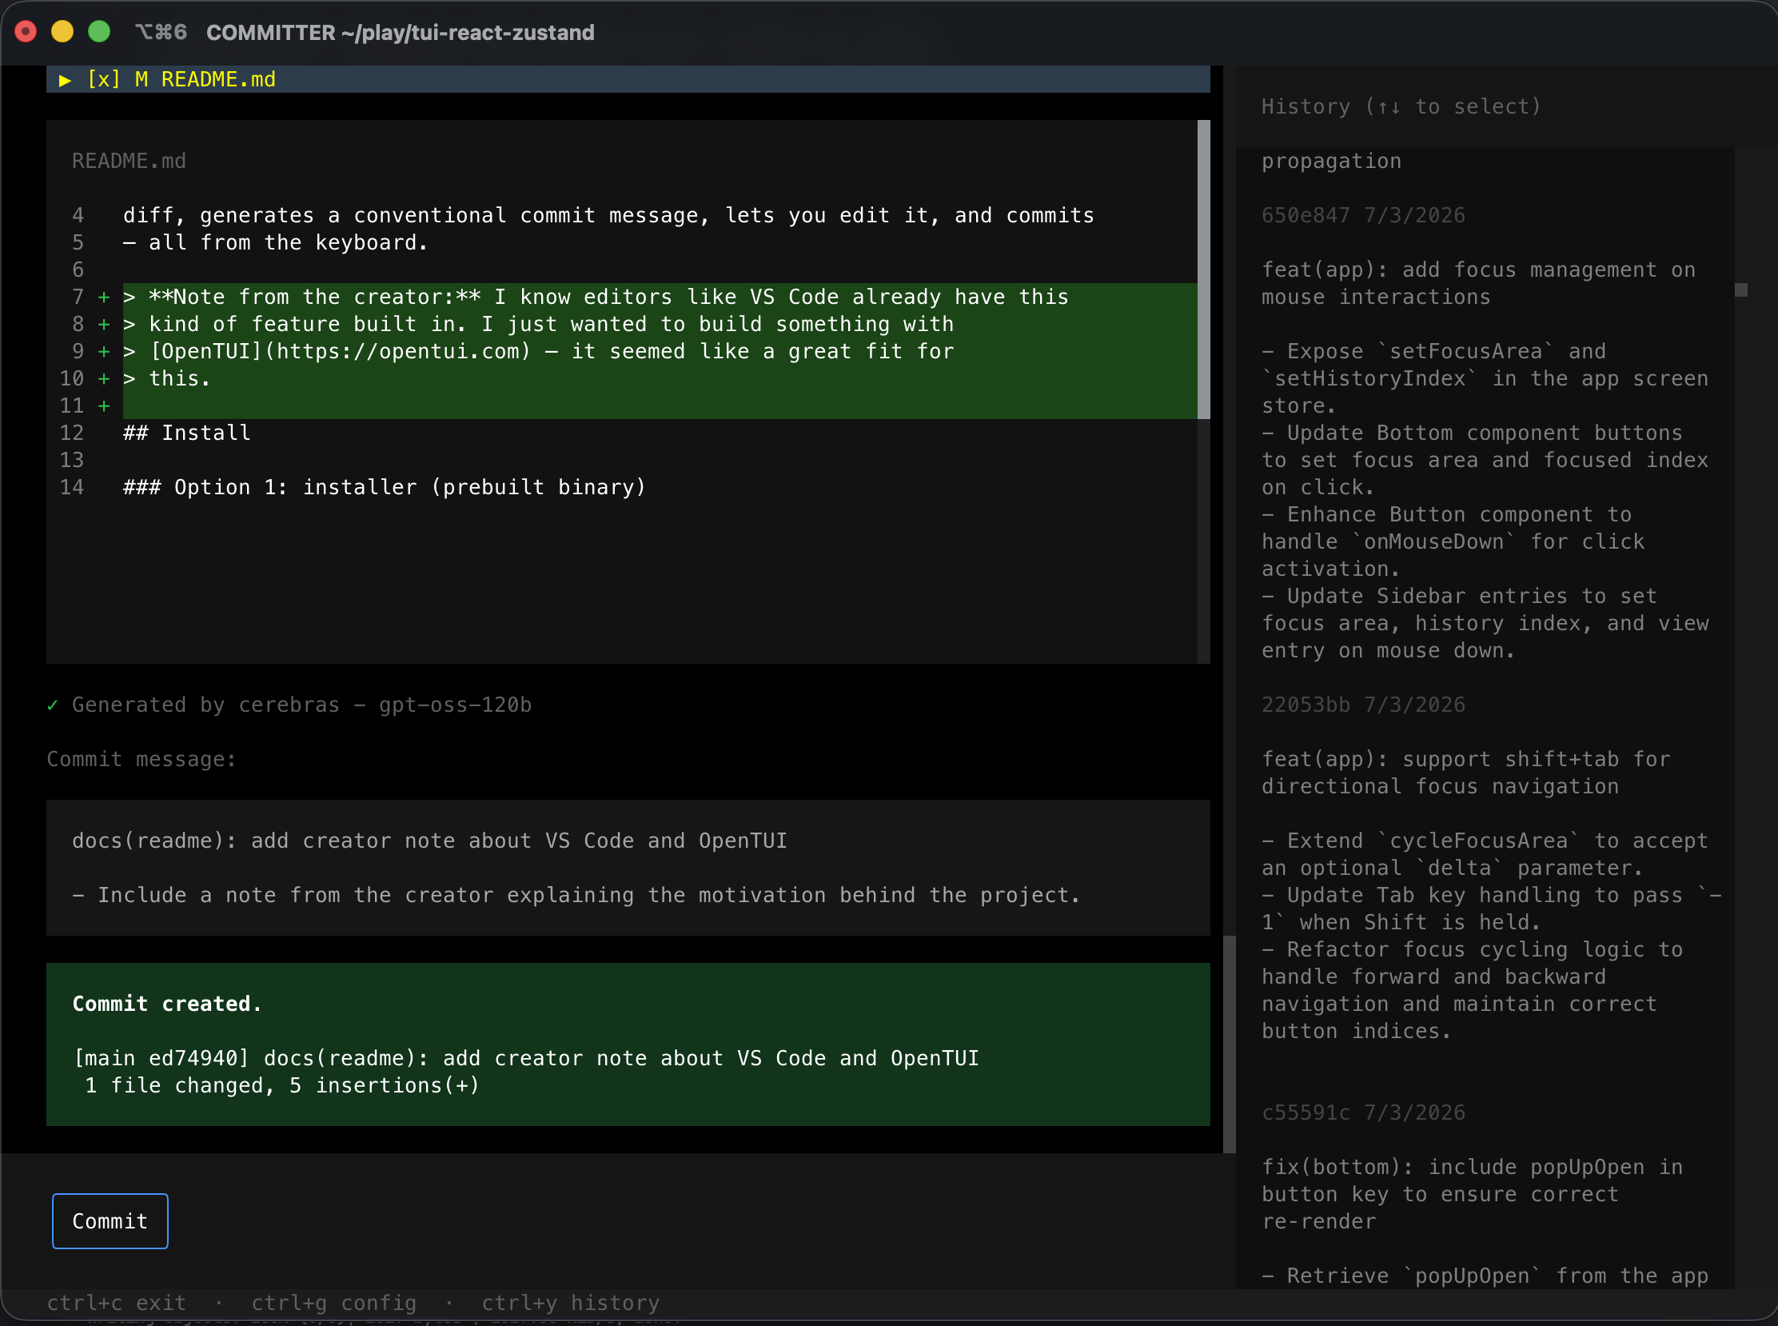Click the OpenTUI link on diff line 9
1778x1326 pixels.
click(x=341, y=352)
